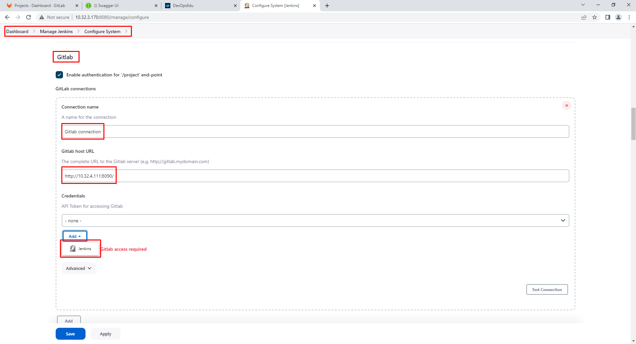Expand the chevron after Configure System

(x=126, y=31)
